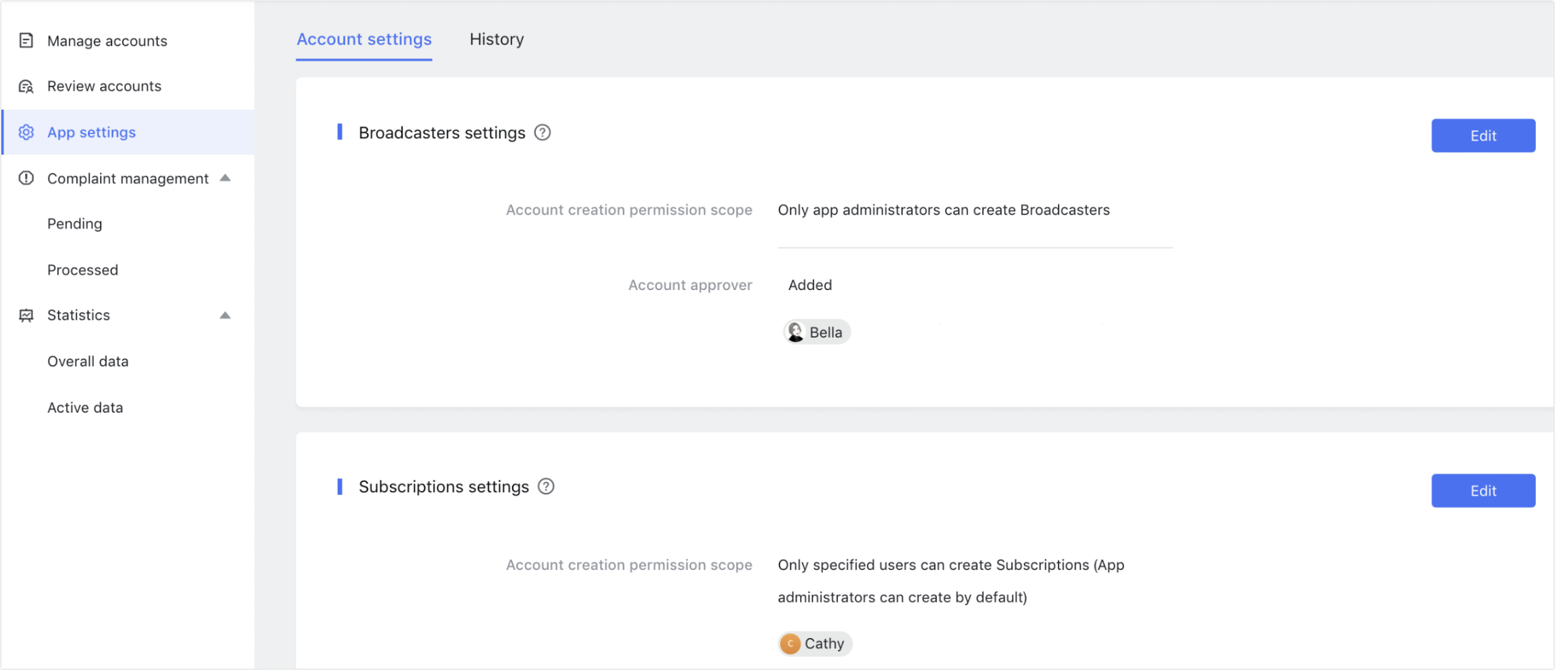Viewport: 1555px width, 670px height.
Task: Select the Account settings tab
Action: (364, 39)
